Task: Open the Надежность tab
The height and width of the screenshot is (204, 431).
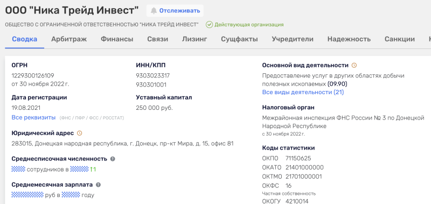Action: click(x=349, y=39)
